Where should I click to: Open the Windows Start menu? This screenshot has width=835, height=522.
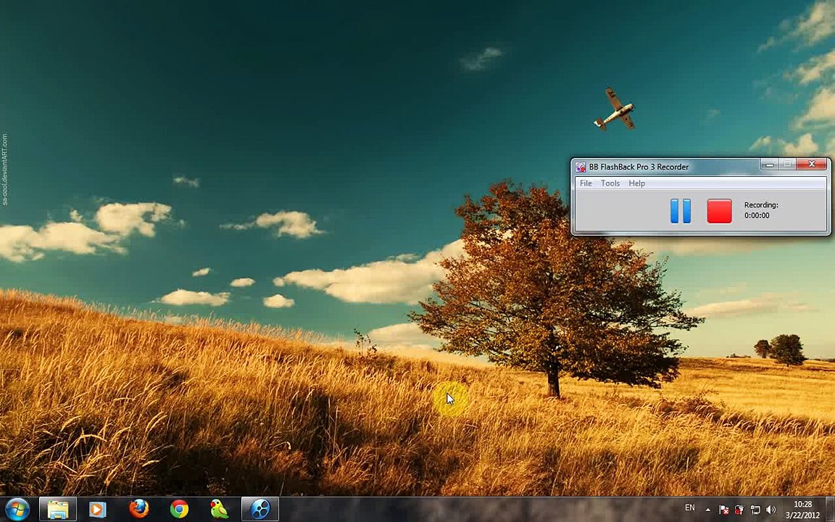point(17,510)
